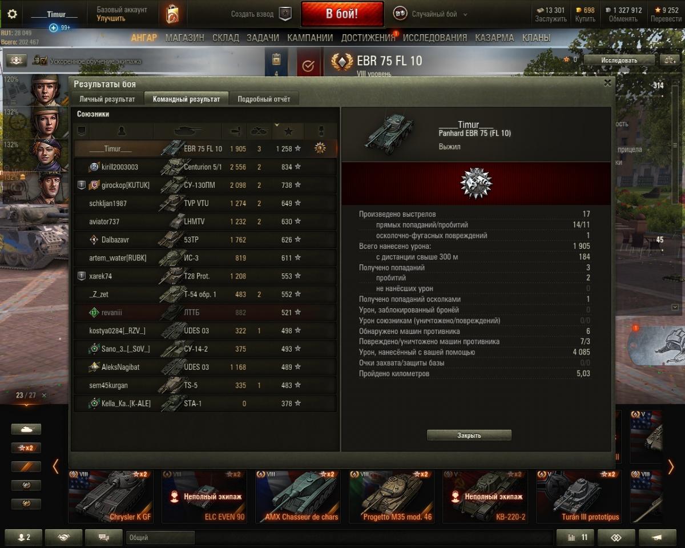Viewport: 685px width, 548px height.
Task: Open the contacts handshake icon
Action: pos(64,537)
